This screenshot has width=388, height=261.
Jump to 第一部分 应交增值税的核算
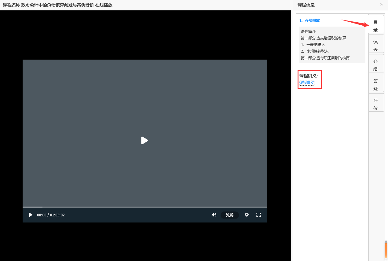[x=323, y=38]
